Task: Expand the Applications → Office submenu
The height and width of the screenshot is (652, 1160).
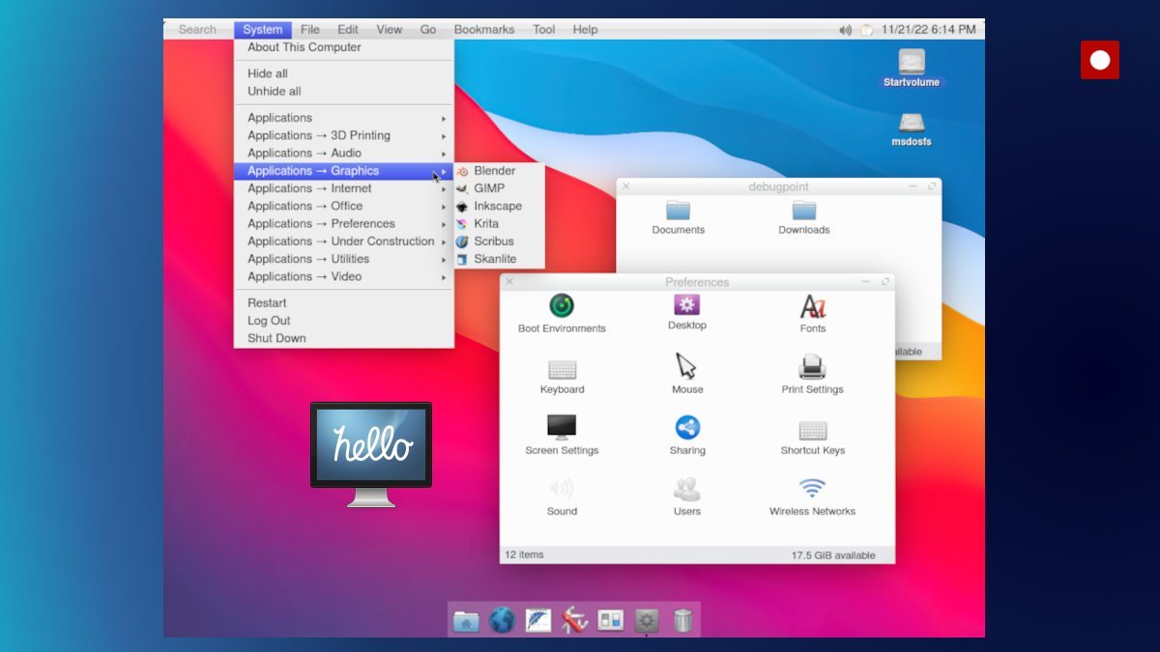Action: coord(304,206)
